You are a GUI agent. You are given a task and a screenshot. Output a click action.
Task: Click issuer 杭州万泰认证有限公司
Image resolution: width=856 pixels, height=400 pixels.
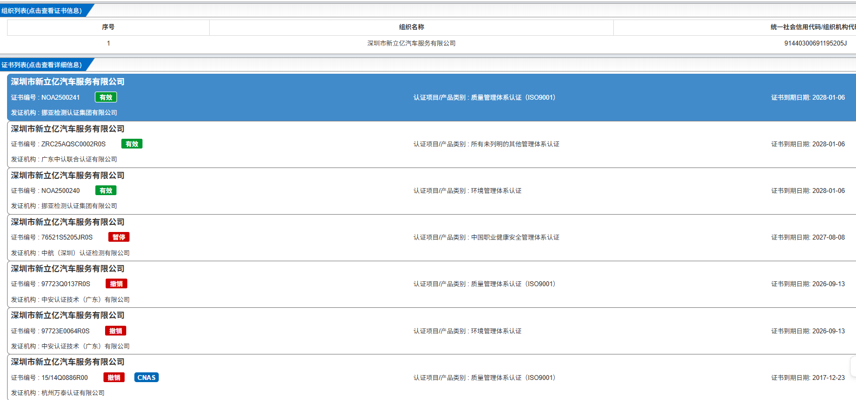point(73,393)
